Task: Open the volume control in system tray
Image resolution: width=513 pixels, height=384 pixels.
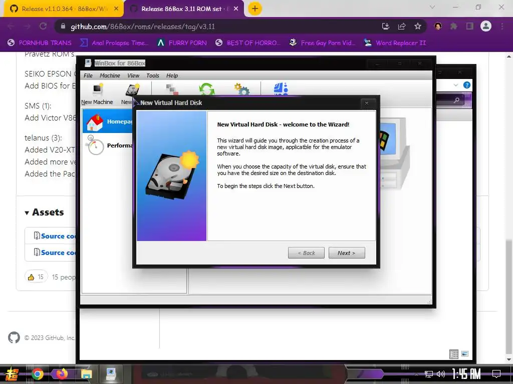Action: click(441, 374)
